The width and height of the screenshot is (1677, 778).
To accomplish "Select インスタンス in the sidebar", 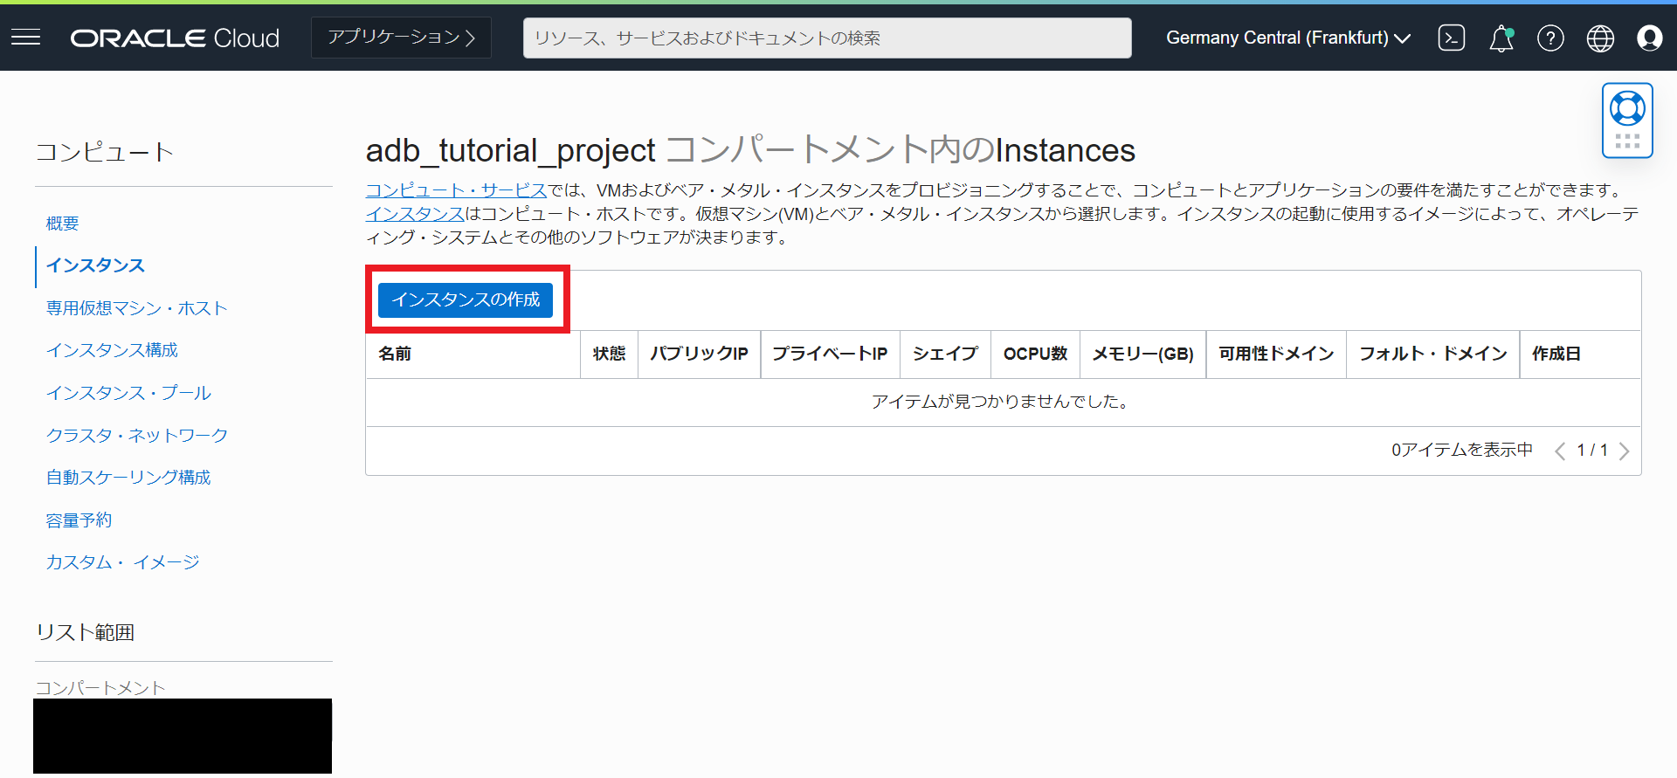I will (x=95, y=265).
